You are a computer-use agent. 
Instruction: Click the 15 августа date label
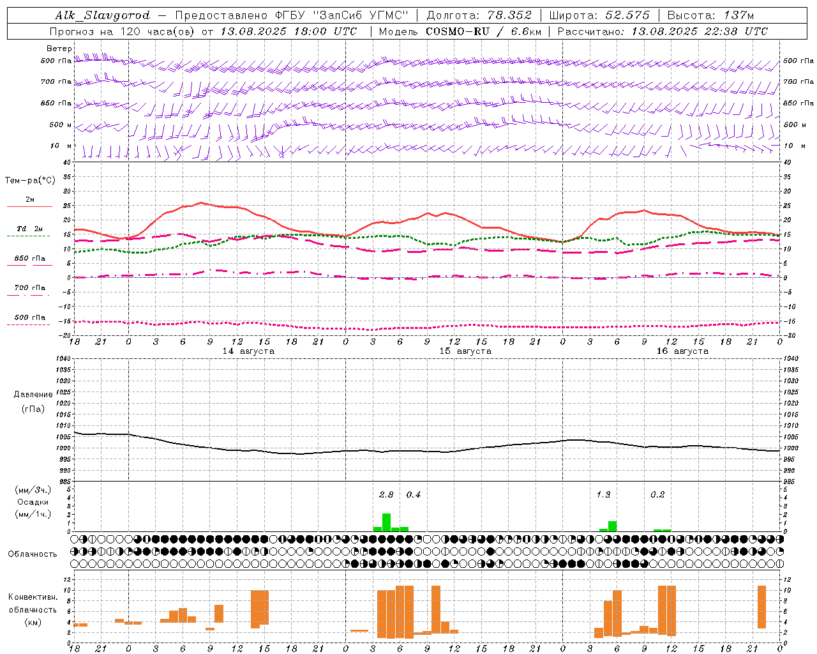click(x=465, y=351)
